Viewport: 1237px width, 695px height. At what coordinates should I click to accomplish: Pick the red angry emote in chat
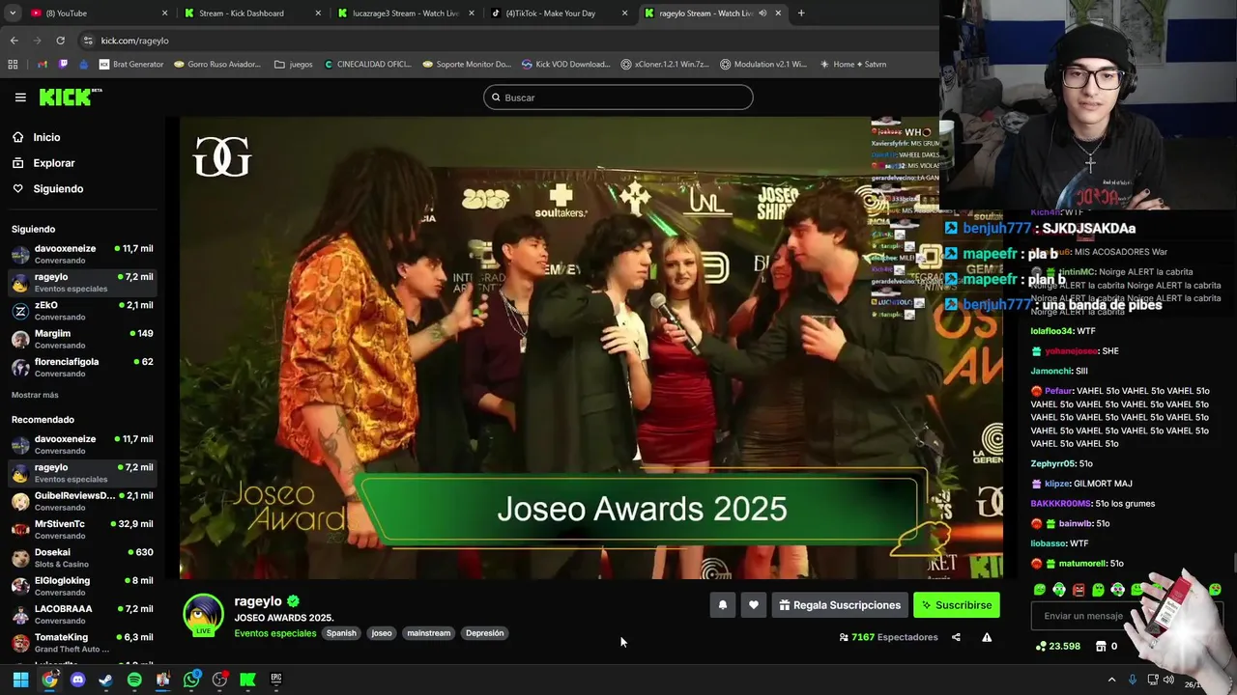coord(1079,589)
